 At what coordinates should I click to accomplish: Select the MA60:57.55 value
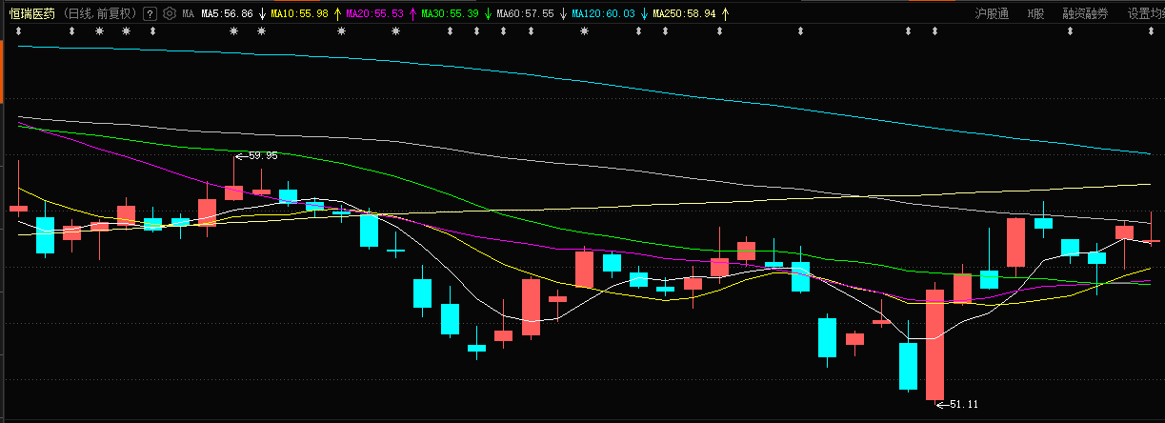525,14
